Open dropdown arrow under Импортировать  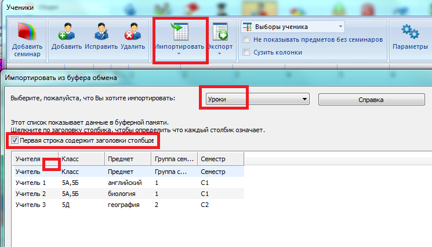179,54
